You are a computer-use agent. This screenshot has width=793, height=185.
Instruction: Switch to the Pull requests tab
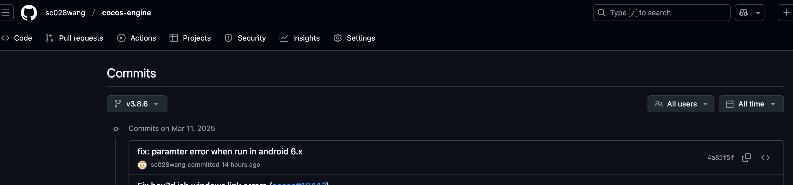(x=74, y=38)
